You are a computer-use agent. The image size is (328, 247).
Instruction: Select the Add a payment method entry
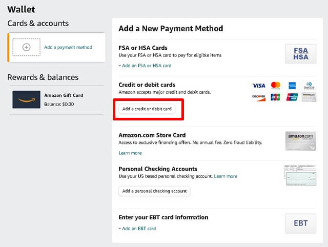coord(68,47)
